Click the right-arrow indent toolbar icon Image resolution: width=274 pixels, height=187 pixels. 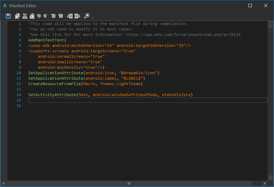coord(77,16)
